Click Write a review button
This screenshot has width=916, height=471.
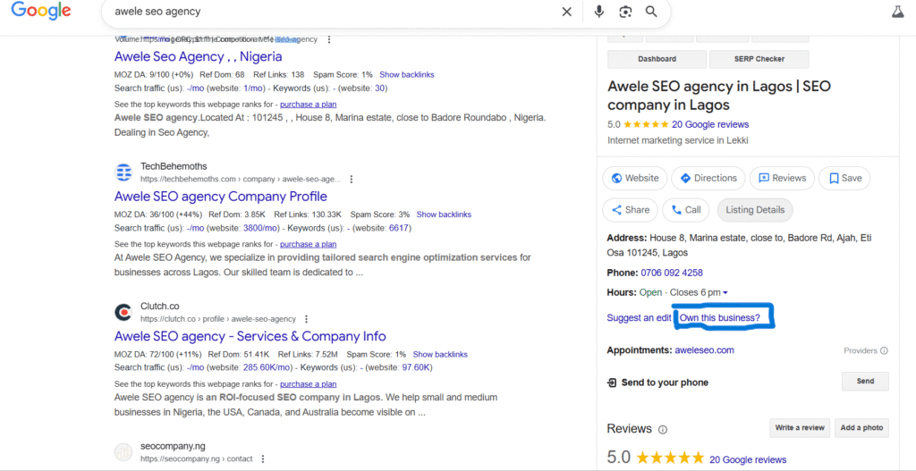tap(799, 428)
